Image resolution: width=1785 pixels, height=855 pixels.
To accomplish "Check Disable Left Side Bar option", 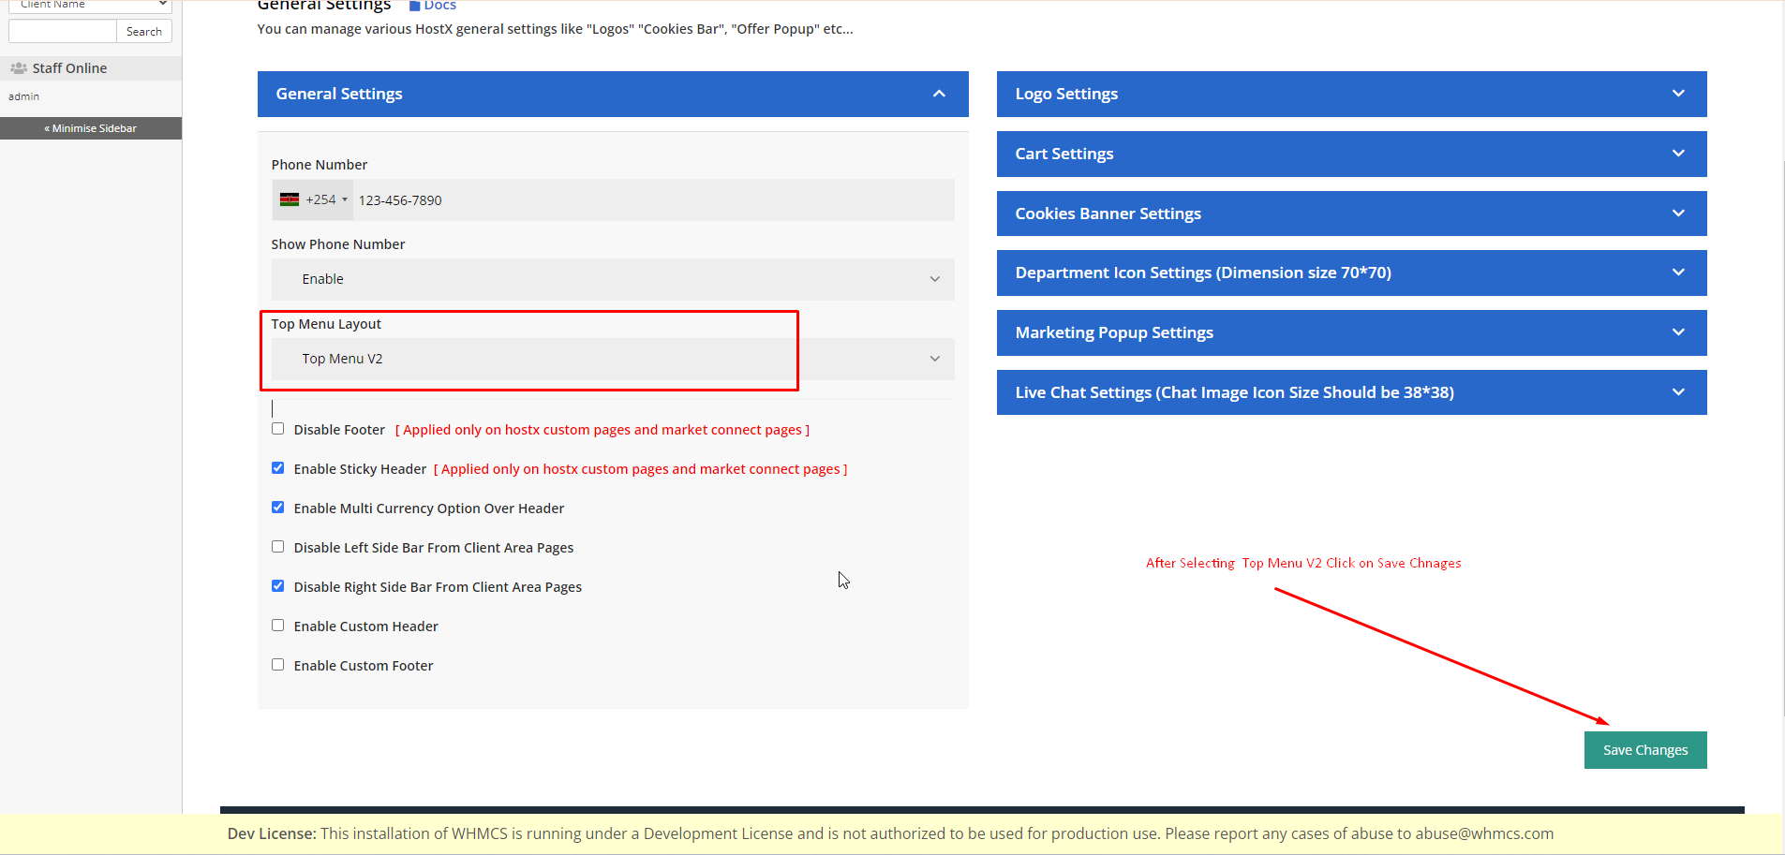I will pyautogui.click(x=277, y=547).
